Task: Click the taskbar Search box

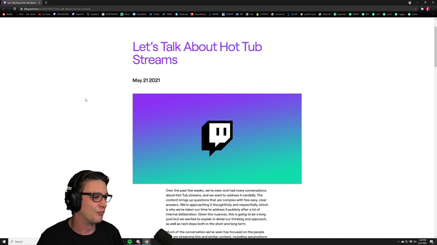Action: pyautogui.click(x=24, y=242)
